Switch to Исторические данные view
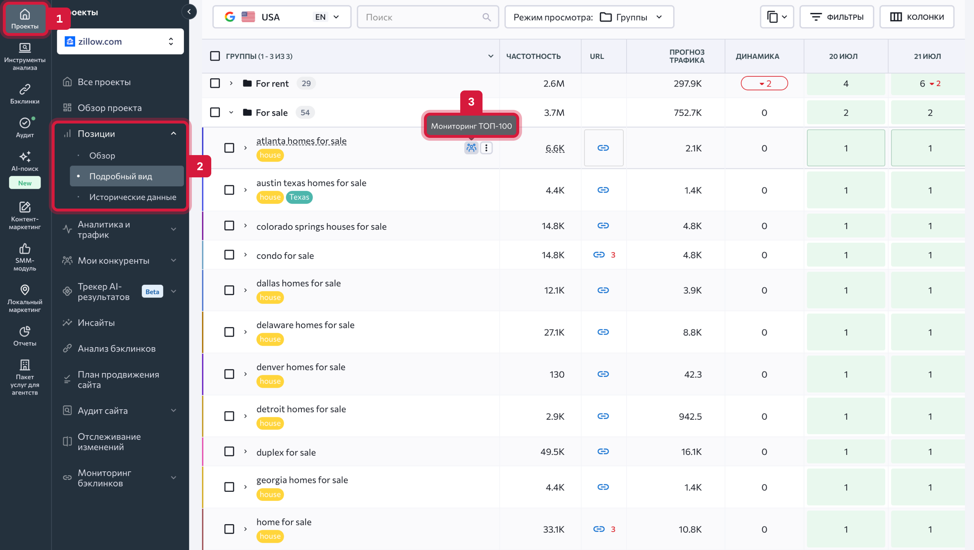The width and height of the screenshot is (974, 550). 133,197
